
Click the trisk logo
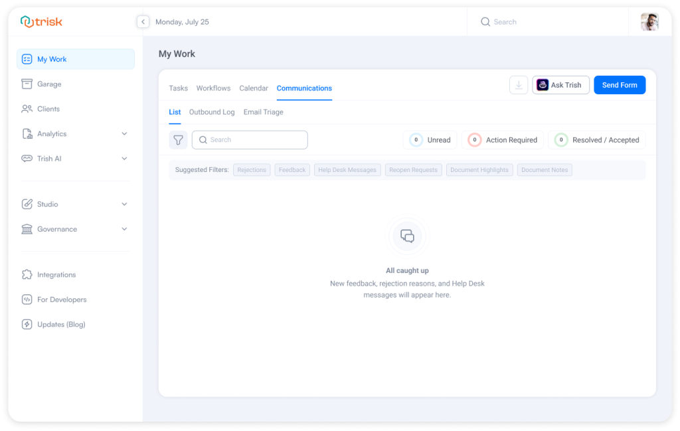pyautogui.click(x=41, y=21)
